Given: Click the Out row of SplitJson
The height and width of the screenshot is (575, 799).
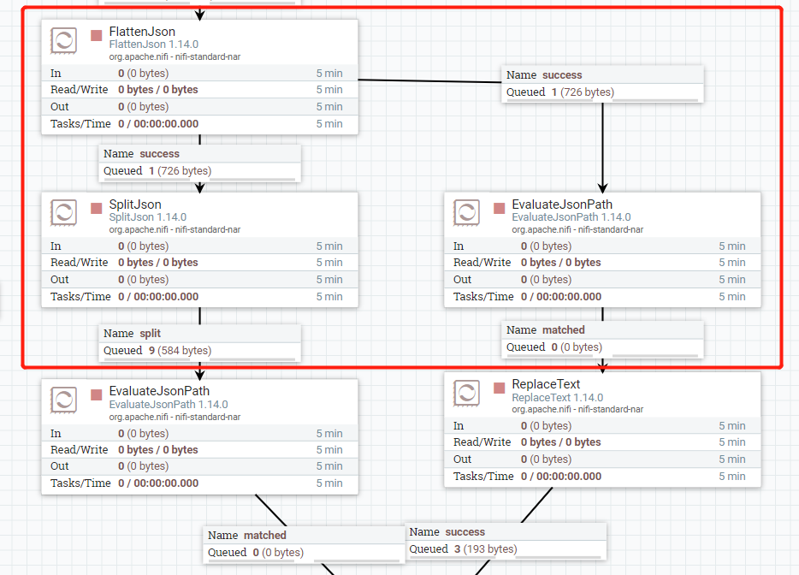Looking at the screenshot, I should 200,280.
